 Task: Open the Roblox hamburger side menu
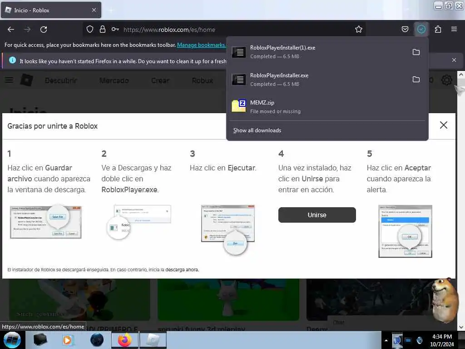[9, 80]
